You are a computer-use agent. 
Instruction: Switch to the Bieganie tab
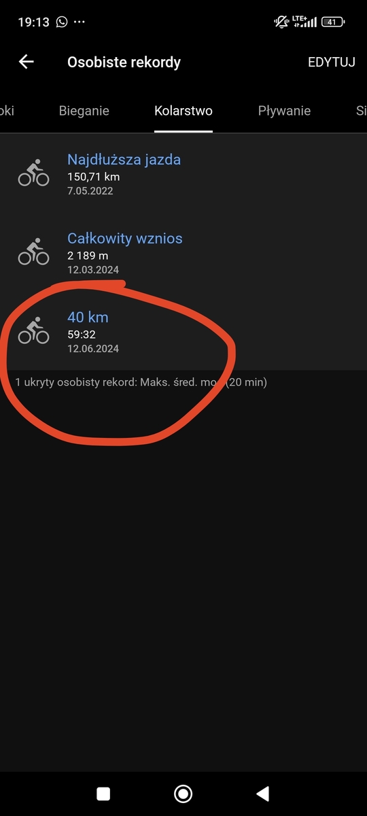click(x=84, y=111)
